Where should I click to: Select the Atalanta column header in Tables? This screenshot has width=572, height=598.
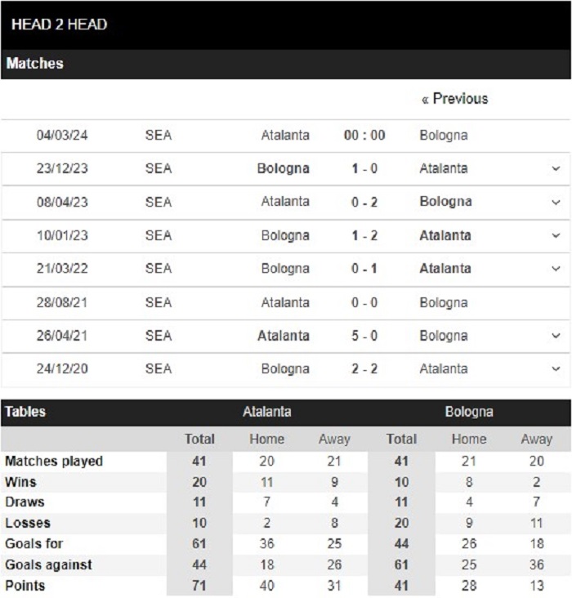[266, 412]
